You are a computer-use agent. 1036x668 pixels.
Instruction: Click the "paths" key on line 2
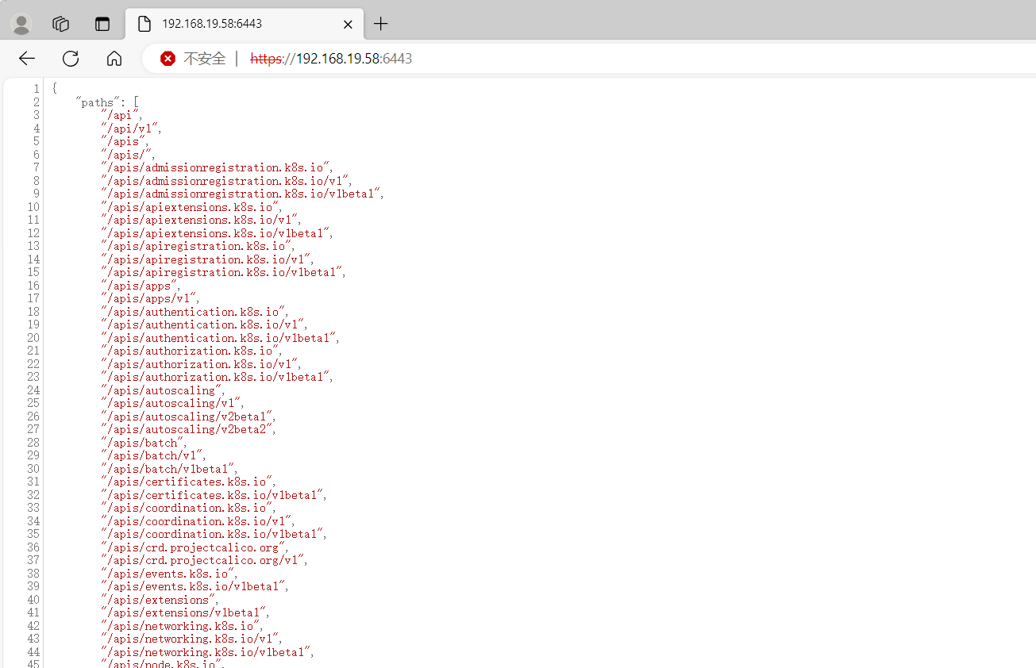[98, 102]
